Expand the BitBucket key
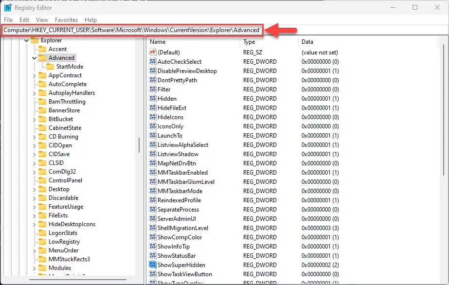This screenshot has height=285, width=449. 35,120
